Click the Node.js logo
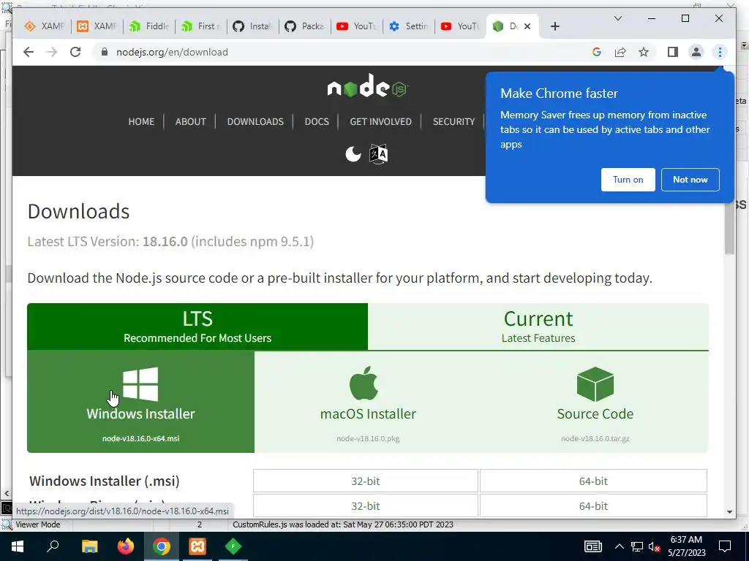This screenshot has width=749, height=561. 367,86
